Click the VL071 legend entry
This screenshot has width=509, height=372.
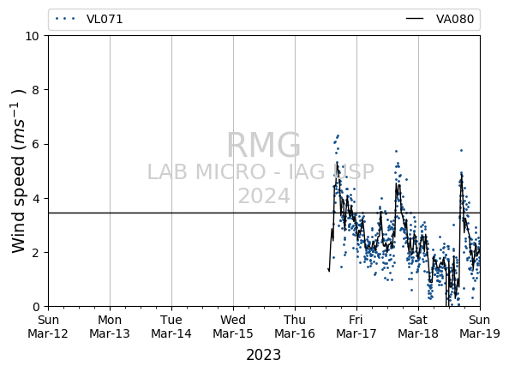(89, 19)
